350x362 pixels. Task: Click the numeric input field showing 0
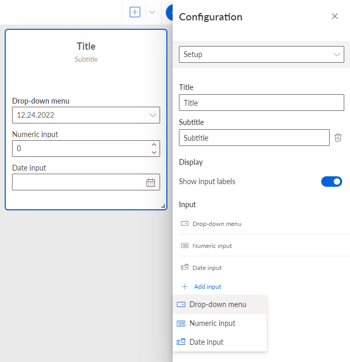tap(86, 149)
